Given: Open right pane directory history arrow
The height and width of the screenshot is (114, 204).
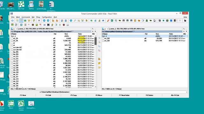Looking at the screenshot, I should coord(186,31).
